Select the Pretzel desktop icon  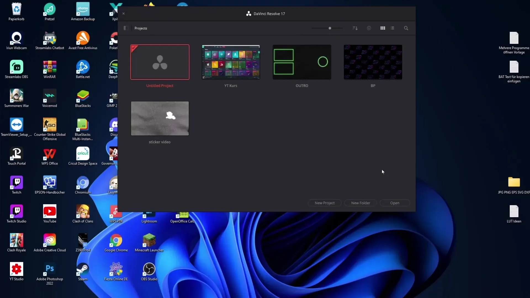pyautogui.click(x=50, y=12)
